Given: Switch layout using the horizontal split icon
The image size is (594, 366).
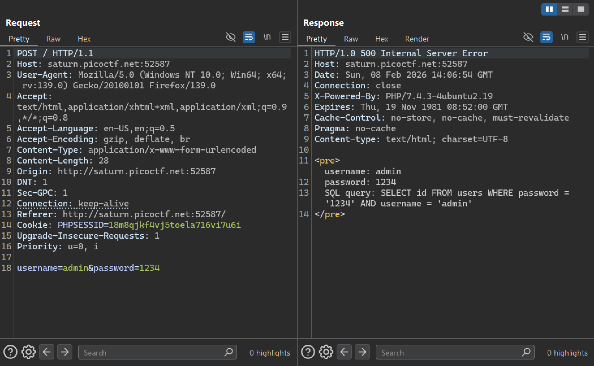Looking at the screenshot, I should pos(565,9).
